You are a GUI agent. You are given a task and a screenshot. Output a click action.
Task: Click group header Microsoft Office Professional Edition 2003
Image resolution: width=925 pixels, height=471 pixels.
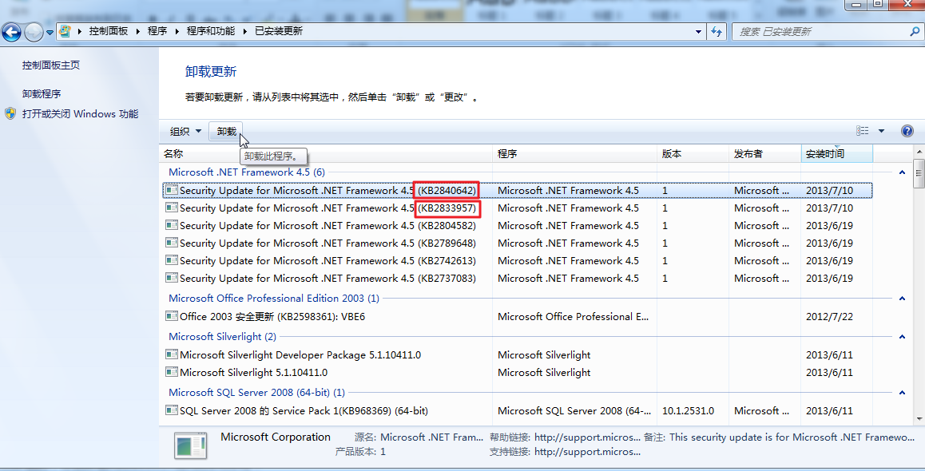[274, 299]
